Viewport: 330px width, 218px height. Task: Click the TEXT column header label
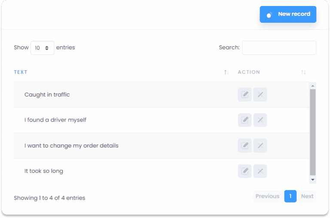coord(21,73)
